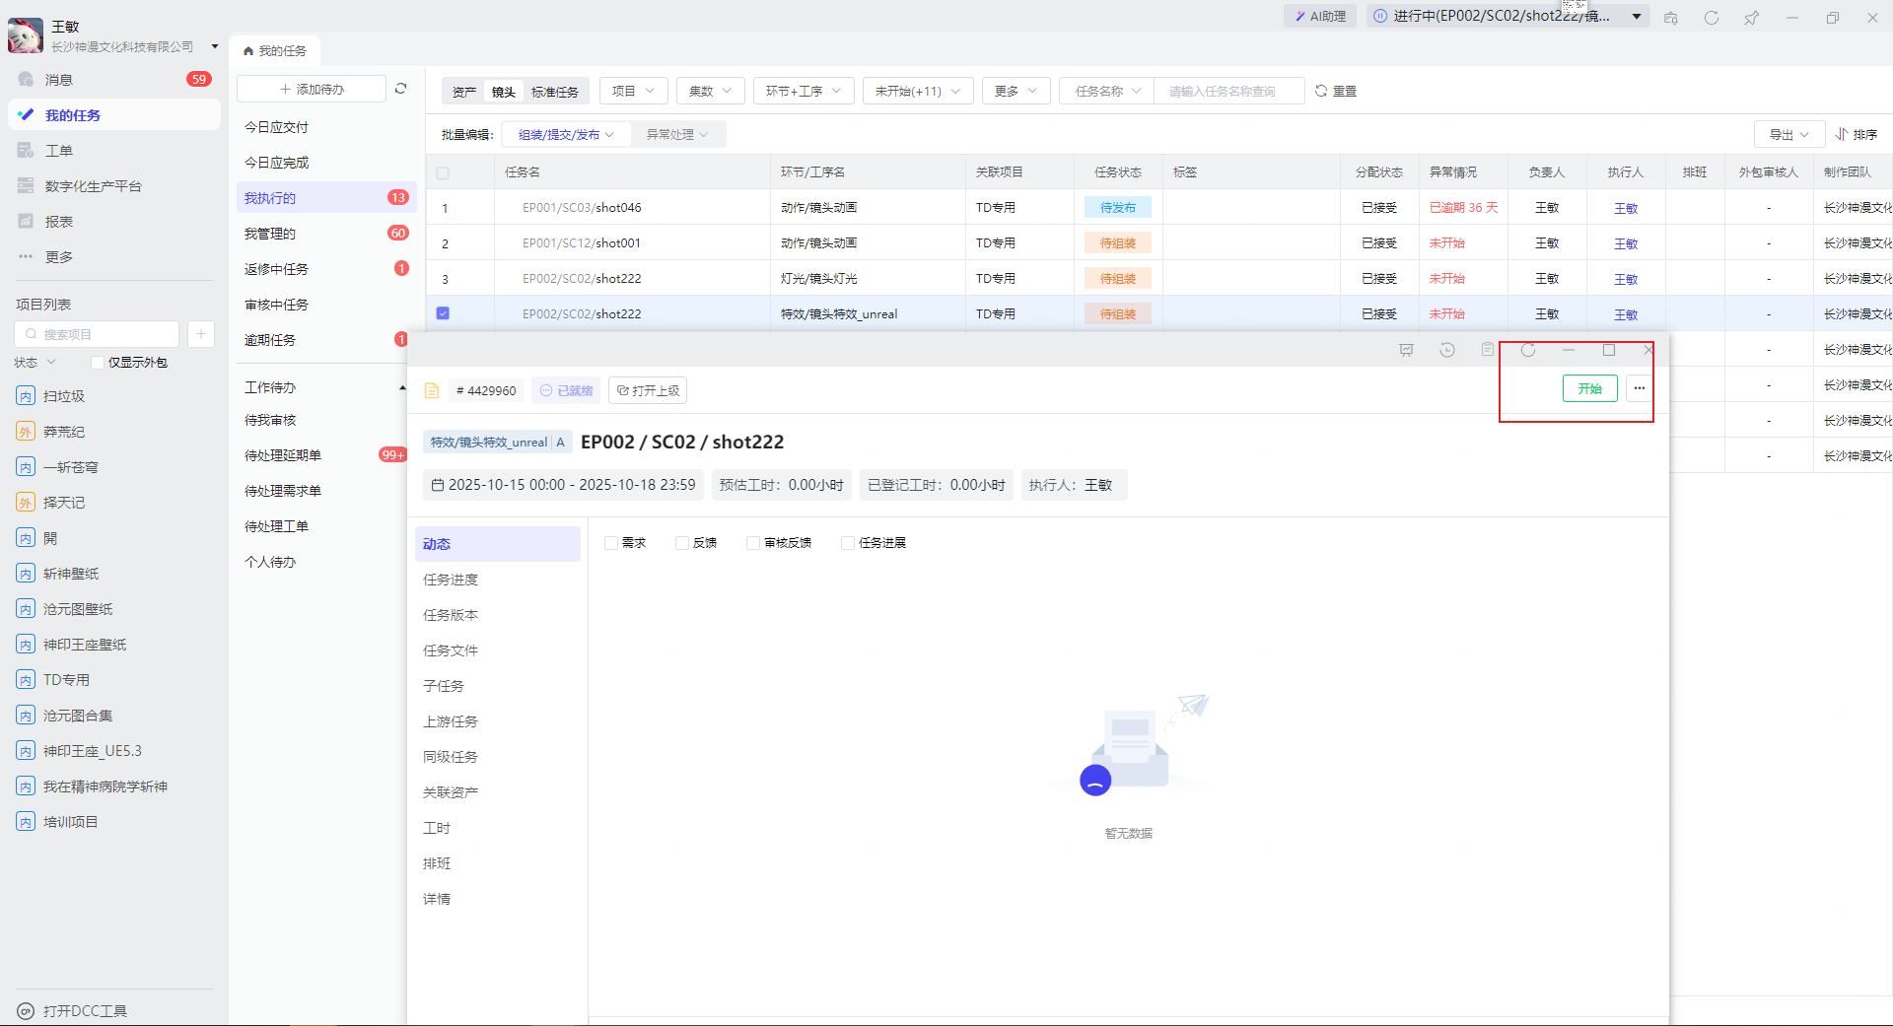Screen dimensions: 1893x1026
Task: Open history clock icon in task detail
Action: tap(1446, 350)
